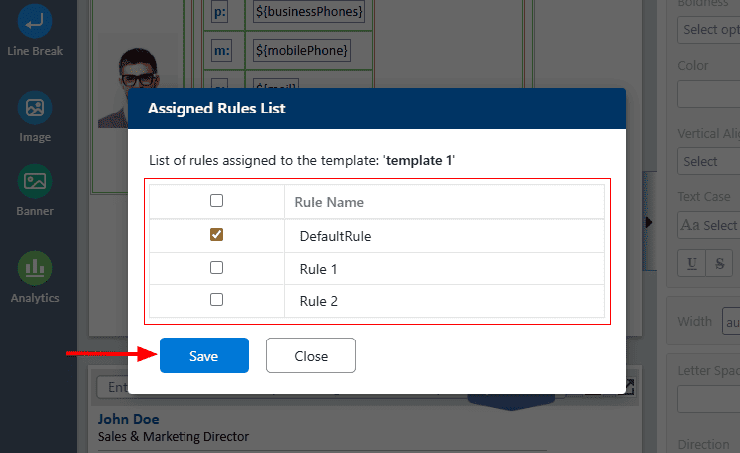This screenshot has height=453, width=740.
Task: Click the underline formatting button
Action: (x=691, y=264)
